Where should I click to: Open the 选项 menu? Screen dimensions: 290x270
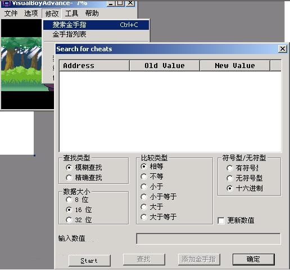(31, 13)
